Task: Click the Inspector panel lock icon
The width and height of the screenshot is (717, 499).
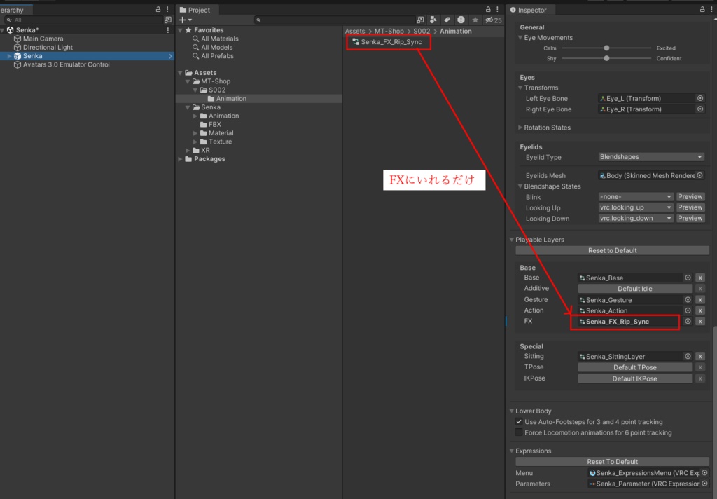Action: click(x=702, y=9)
